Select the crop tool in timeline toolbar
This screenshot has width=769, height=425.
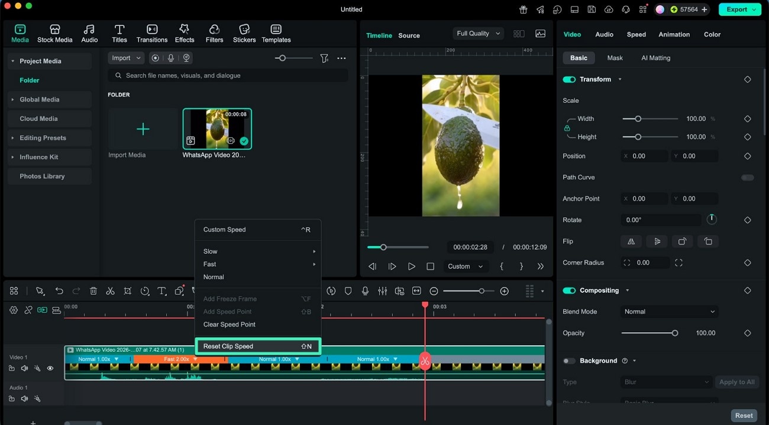click(127, 291)
